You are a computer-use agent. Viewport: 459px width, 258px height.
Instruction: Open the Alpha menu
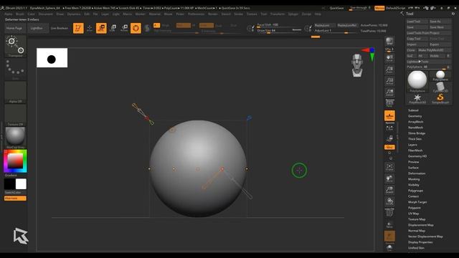9,14
